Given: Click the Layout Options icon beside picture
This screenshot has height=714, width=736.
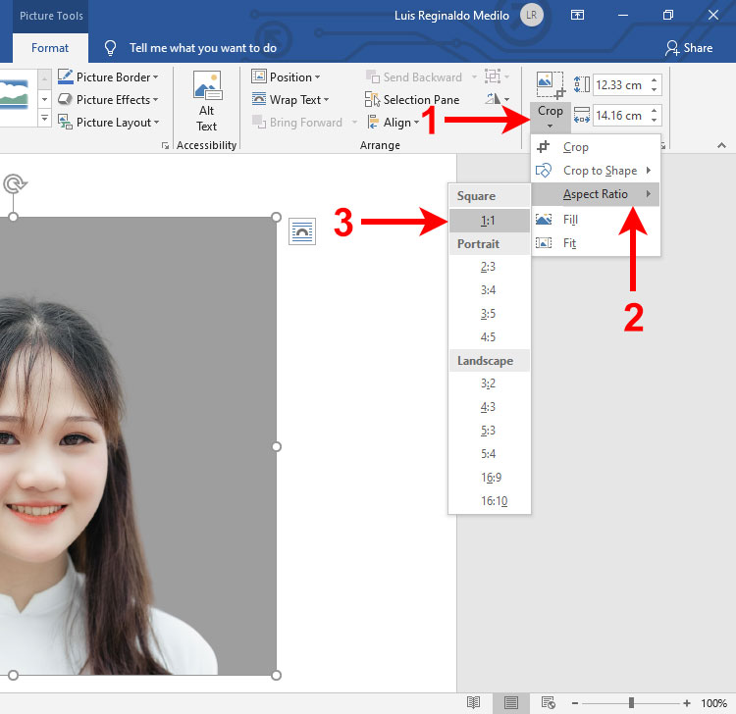Looking at the screenshot, I should click(x=302, y=231).
